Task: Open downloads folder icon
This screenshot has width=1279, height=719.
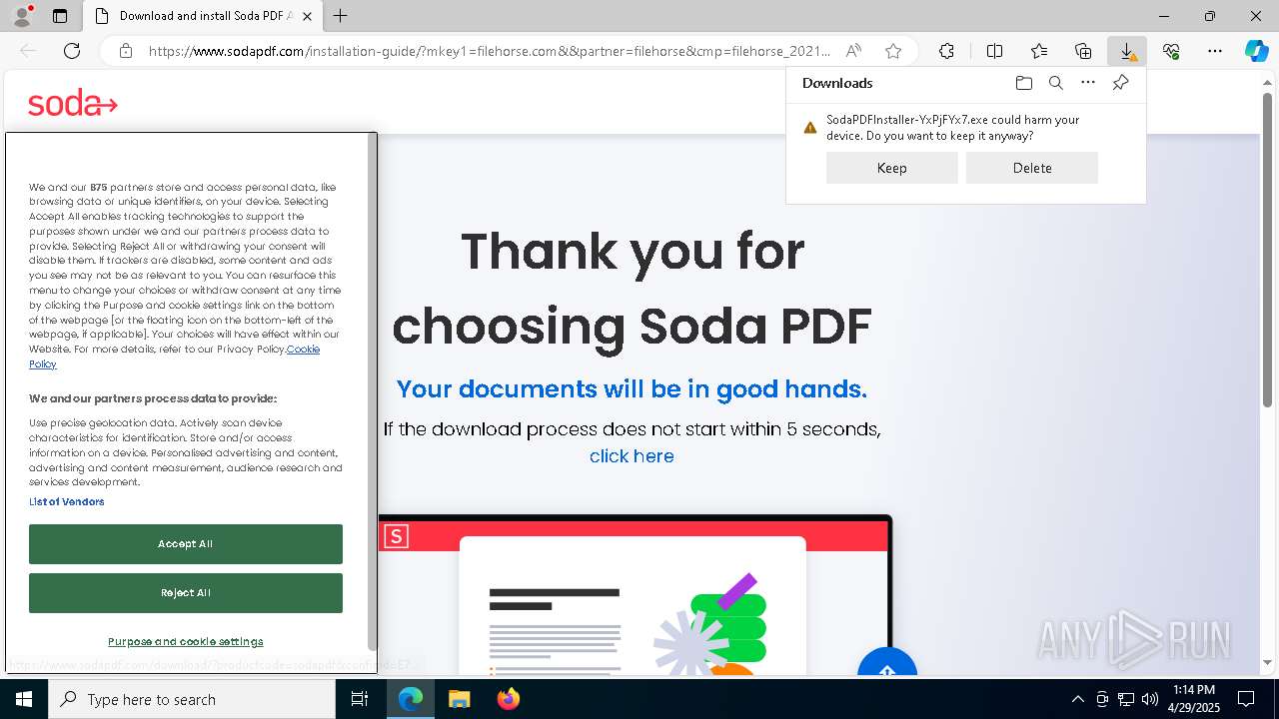Action: [1023, 83]
